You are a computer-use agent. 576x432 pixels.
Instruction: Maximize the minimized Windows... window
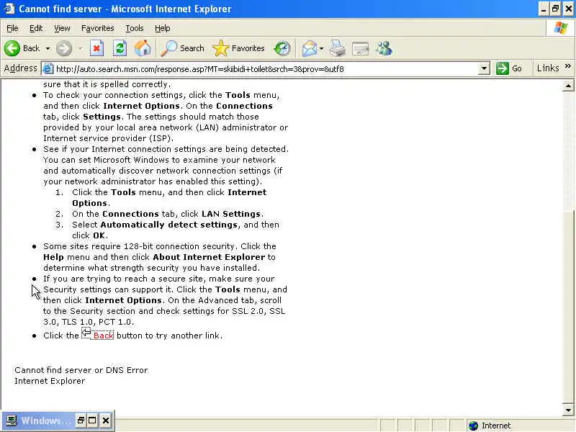point(93,420)
